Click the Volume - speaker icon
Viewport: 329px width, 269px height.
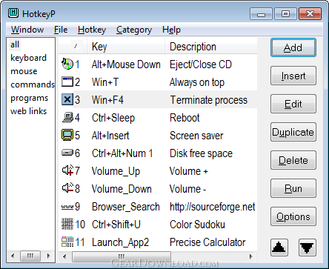67,188
